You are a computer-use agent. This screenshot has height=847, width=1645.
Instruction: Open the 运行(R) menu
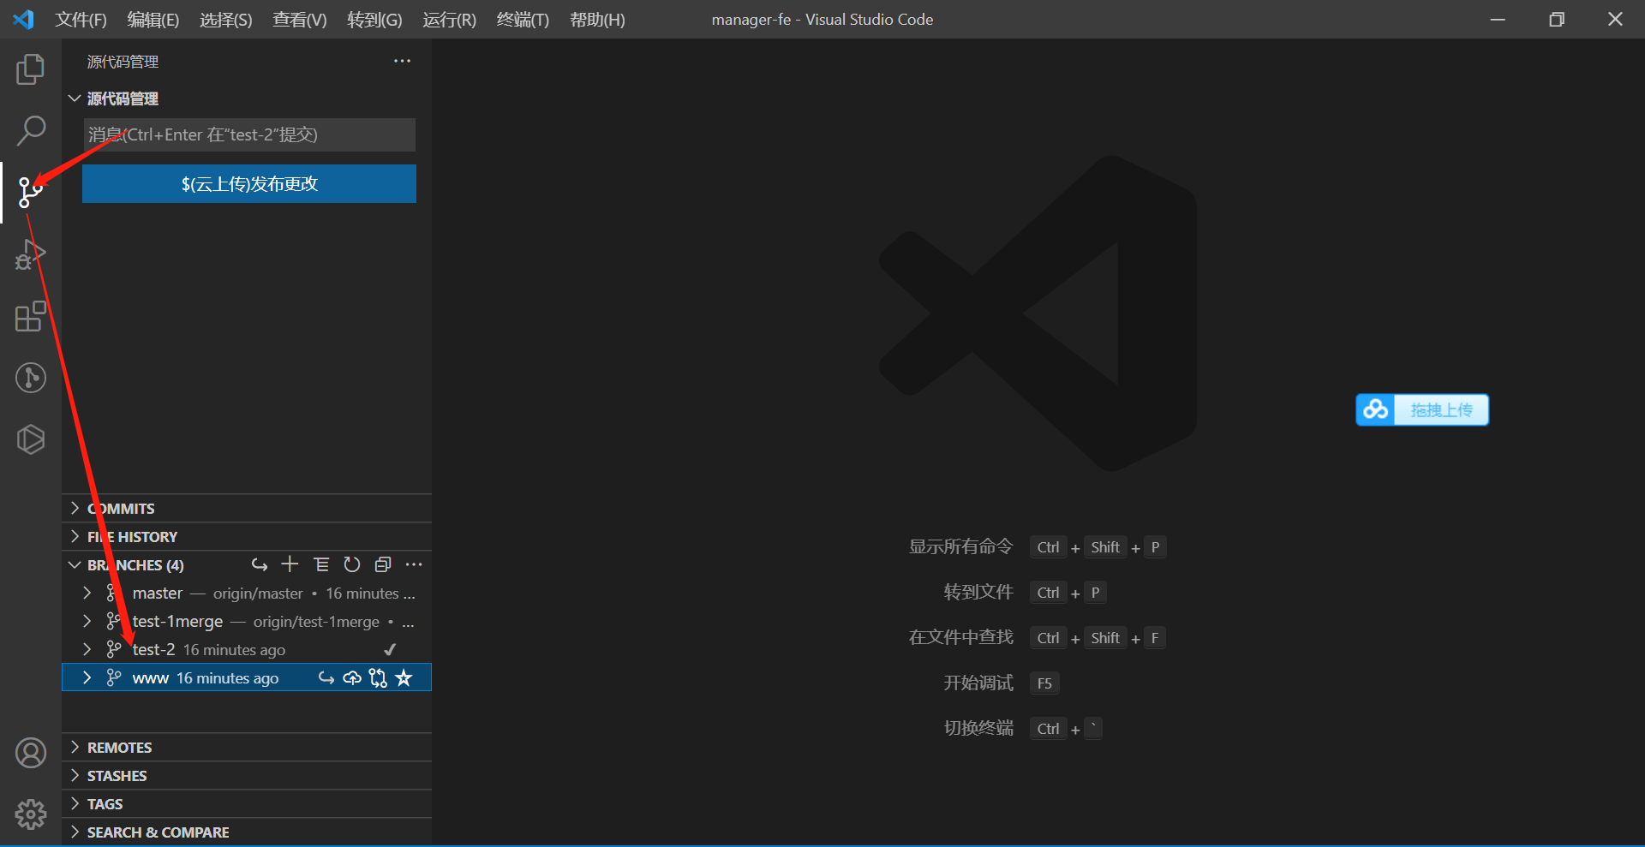point(449,19)
